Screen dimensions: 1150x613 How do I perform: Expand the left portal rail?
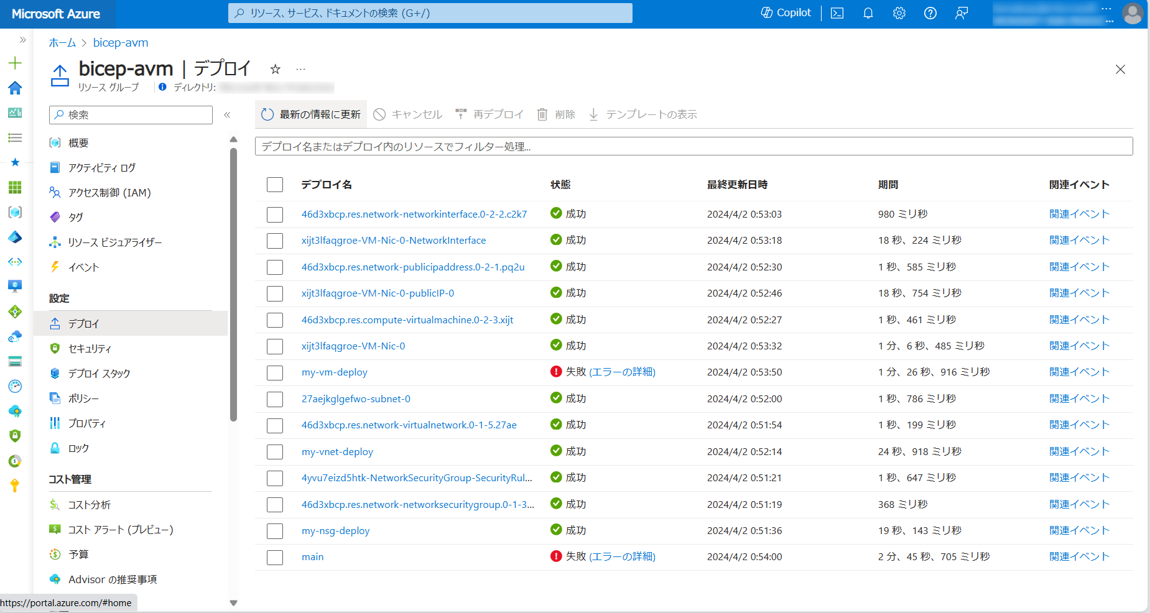(x=22, y=40)
